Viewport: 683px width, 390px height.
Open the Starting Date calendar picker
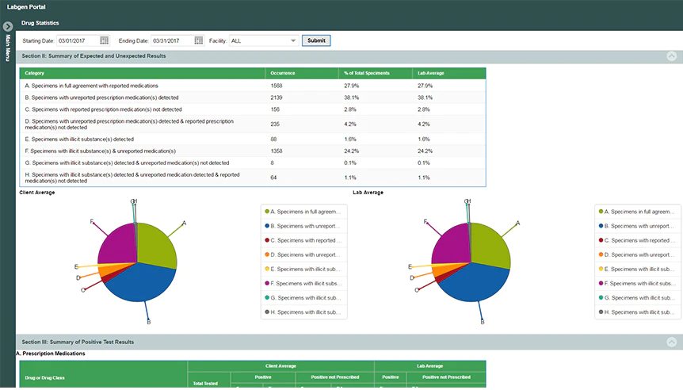point(104,40)
